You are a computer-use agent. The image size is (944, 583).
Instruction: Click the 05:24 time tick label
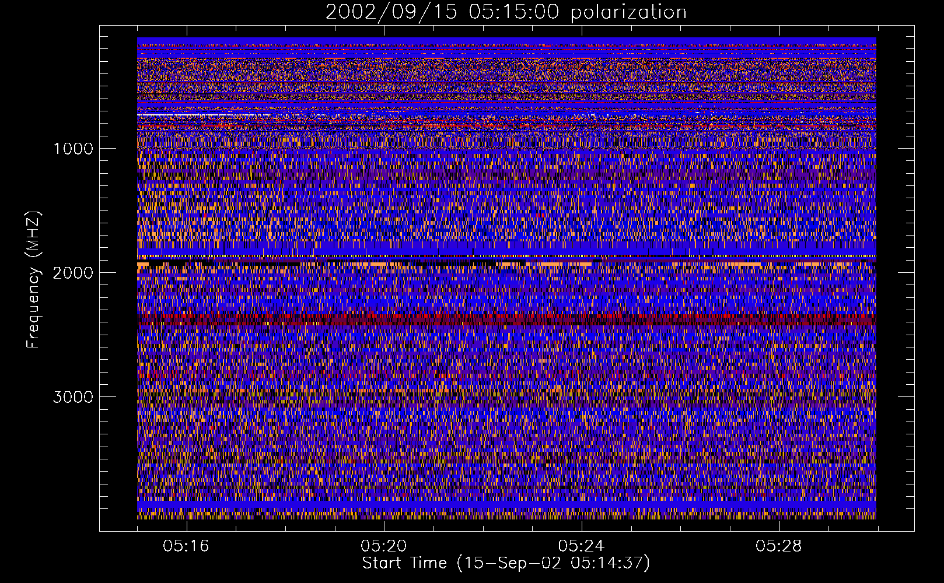coord(581,546)
